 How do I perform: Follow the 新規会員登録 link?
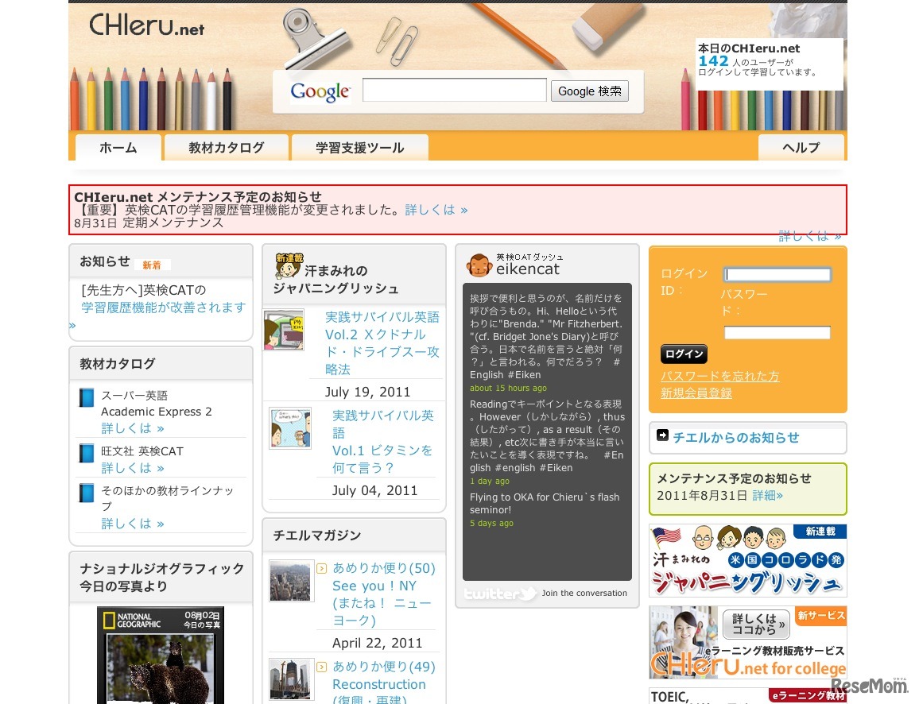[696, 393]
